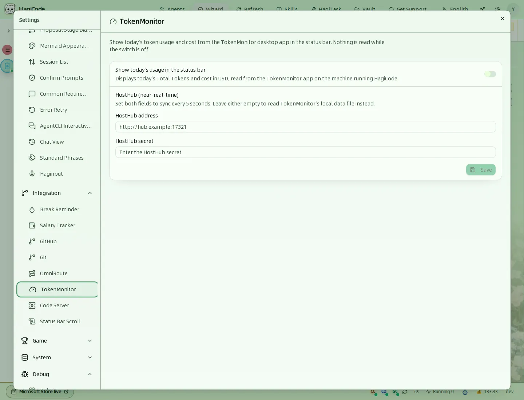Image resolution: width=524 pixels, height=400 pixels.
Task: Close the Settings dialog
Action: pyautogui.click(x=503, y=19)
